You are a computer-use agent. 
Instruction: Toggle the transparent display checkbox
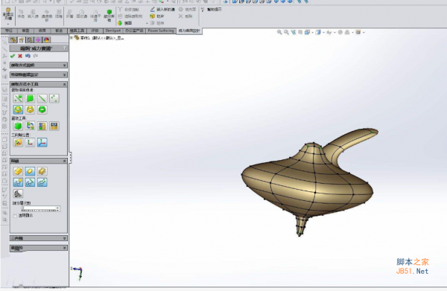(15, 216)
